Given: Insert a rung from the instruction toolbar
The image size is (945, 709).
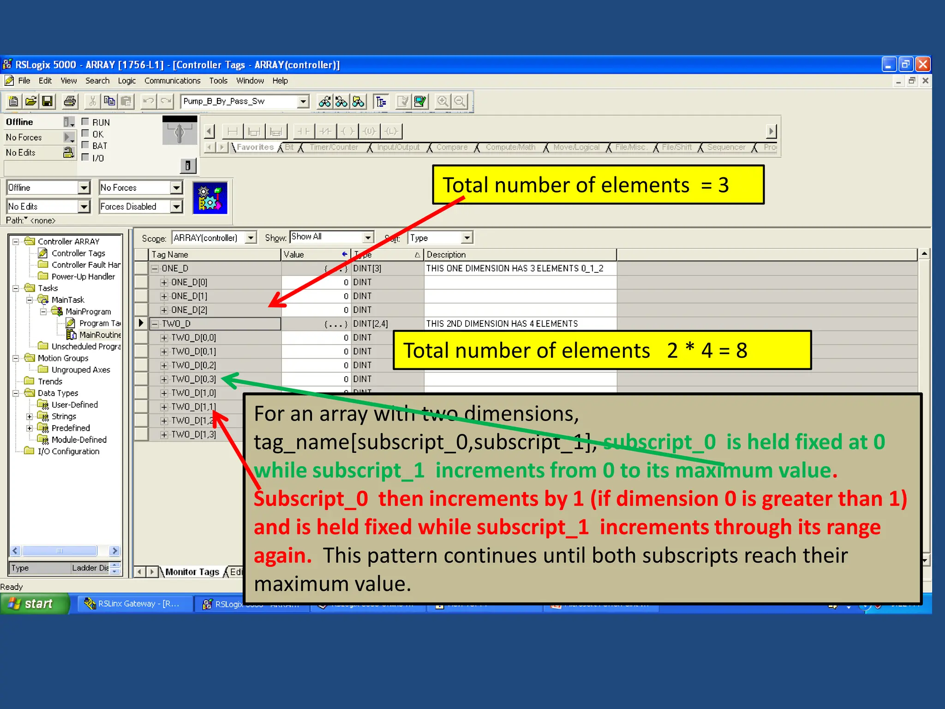Looking at the screenshot, I should point(232,132).
